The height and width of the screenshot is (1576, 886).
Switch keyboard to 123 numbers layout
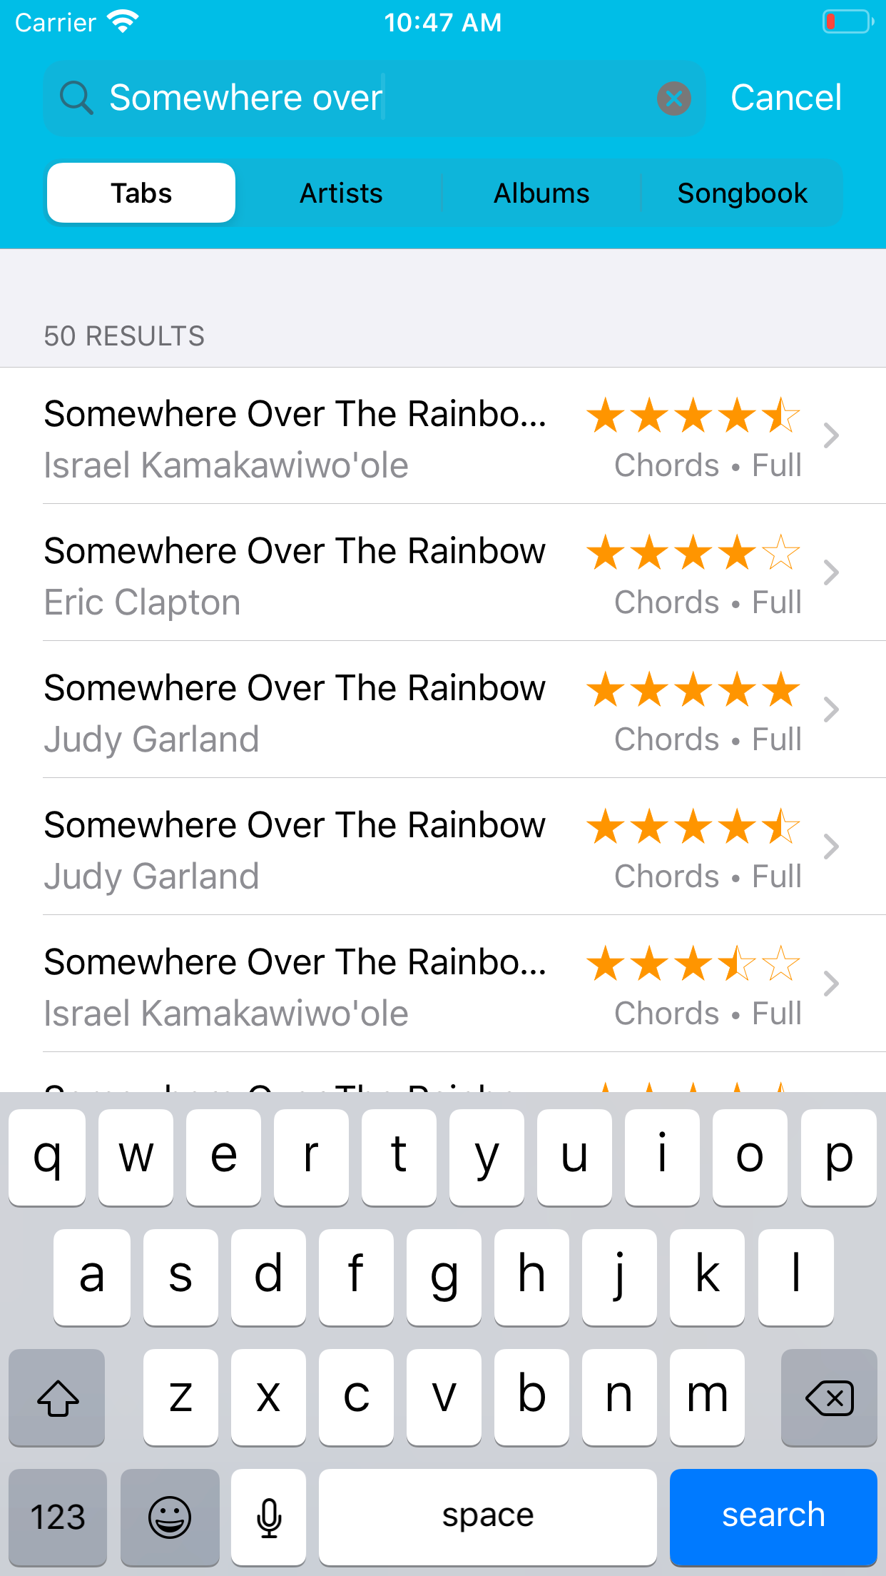(57, 1516)
